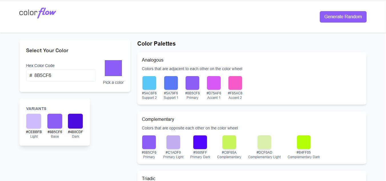The width and height of the screenshot is (386, 181).
Task: Click the 'Support 2' label text
Action: click(149, 98)
